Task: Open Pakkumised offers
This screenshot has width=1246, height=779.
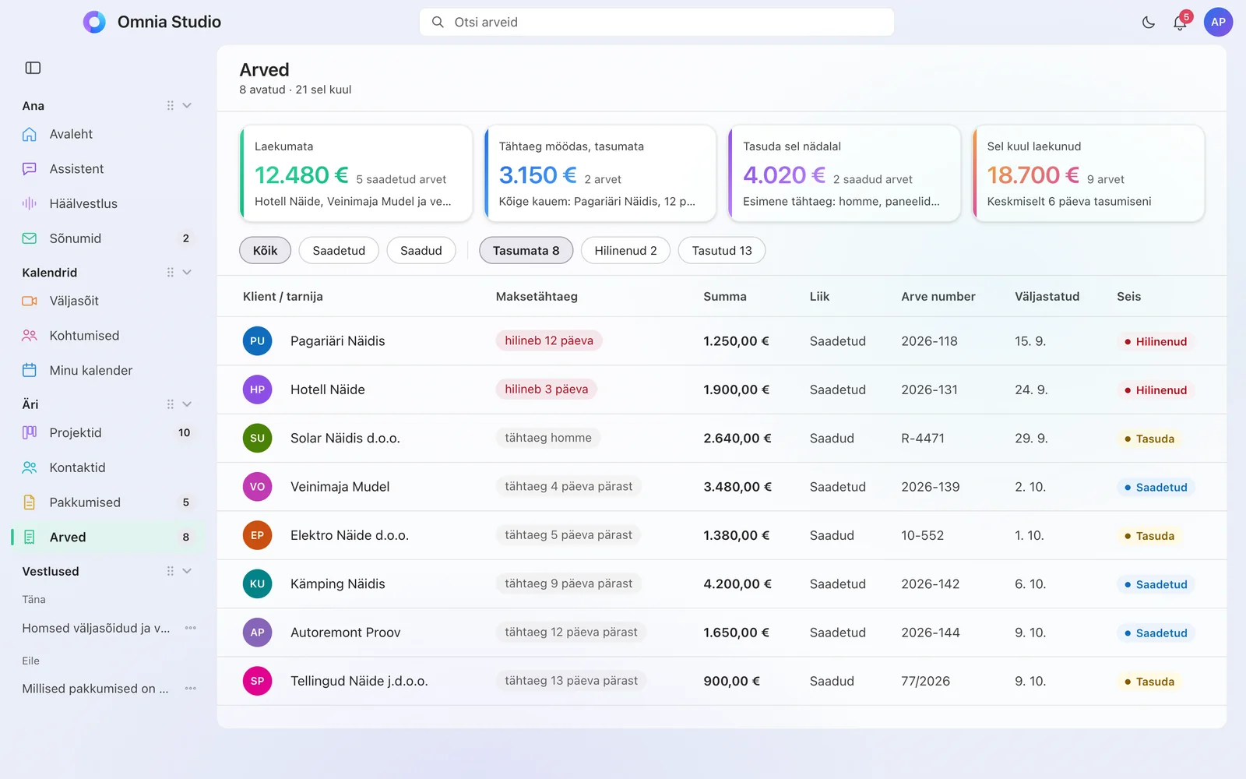Action: point(109,502)
